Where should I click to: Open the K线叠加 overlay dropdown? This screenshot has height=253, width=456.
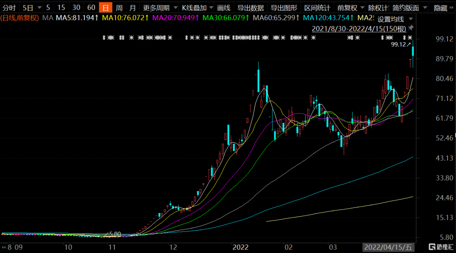(x=210, y=8)
